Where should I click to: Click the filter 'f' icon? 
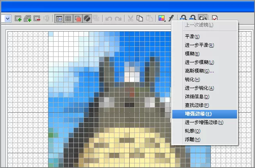tap(171, 18)
